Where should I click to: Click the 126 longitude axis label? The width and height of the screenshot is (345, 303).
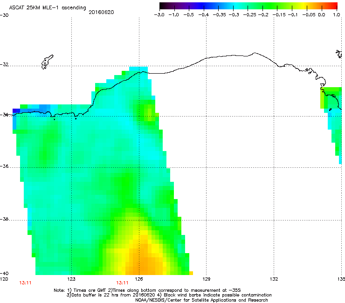coord(139,279)
